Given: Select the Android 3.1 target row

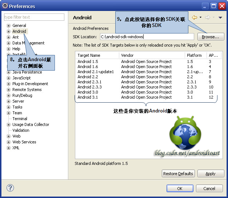Looking at the screenshot, I should pyautogui.click(x=148, y=97).
